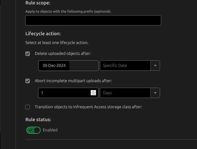Viewport: 197px width, 149px height.
Task: Uncheck the Delete uploaded objects checkbox
Action: [28, 54]
